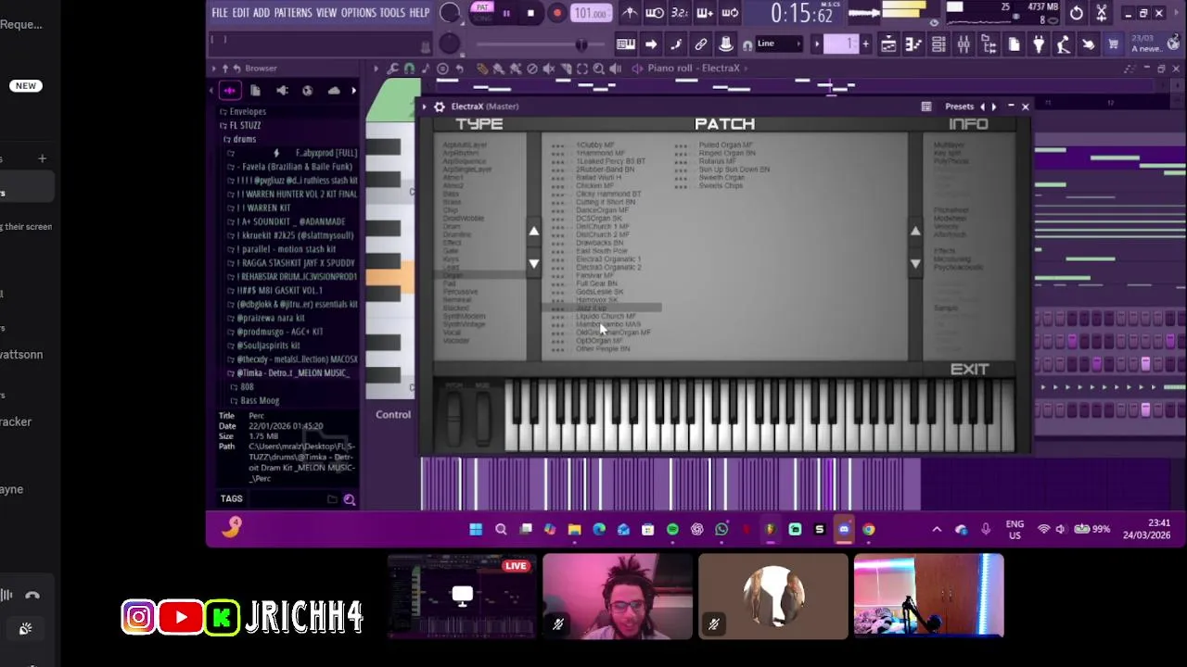Expand the ! ! WARREN KIT folder
The image size is (1187, 667).
pyautogui.click(x=263, y=208)
